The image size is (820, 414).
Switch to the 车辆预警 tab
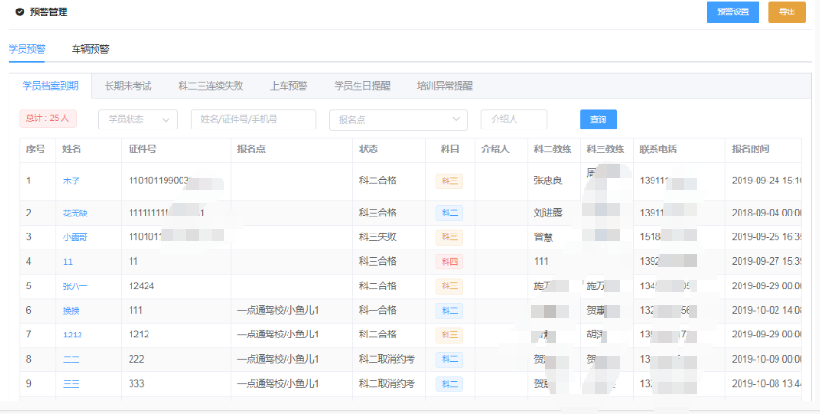pos(91,50)
